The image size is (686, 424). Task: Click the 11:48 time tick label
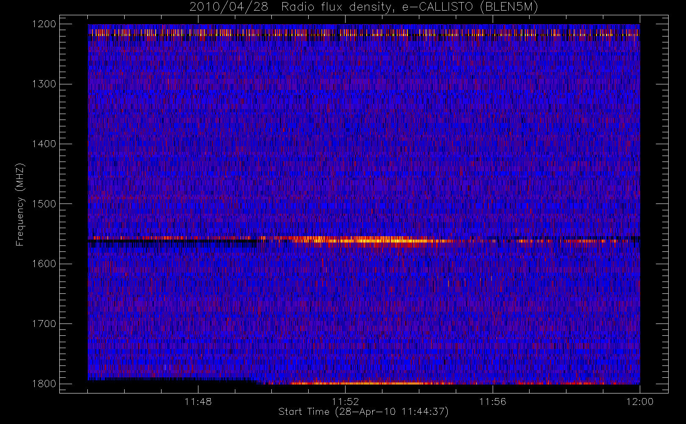(198, 401)
